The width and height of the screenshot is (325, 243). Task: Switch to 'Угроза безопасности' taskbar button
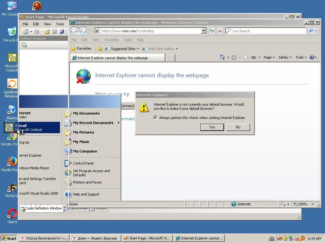click(44, 238)
